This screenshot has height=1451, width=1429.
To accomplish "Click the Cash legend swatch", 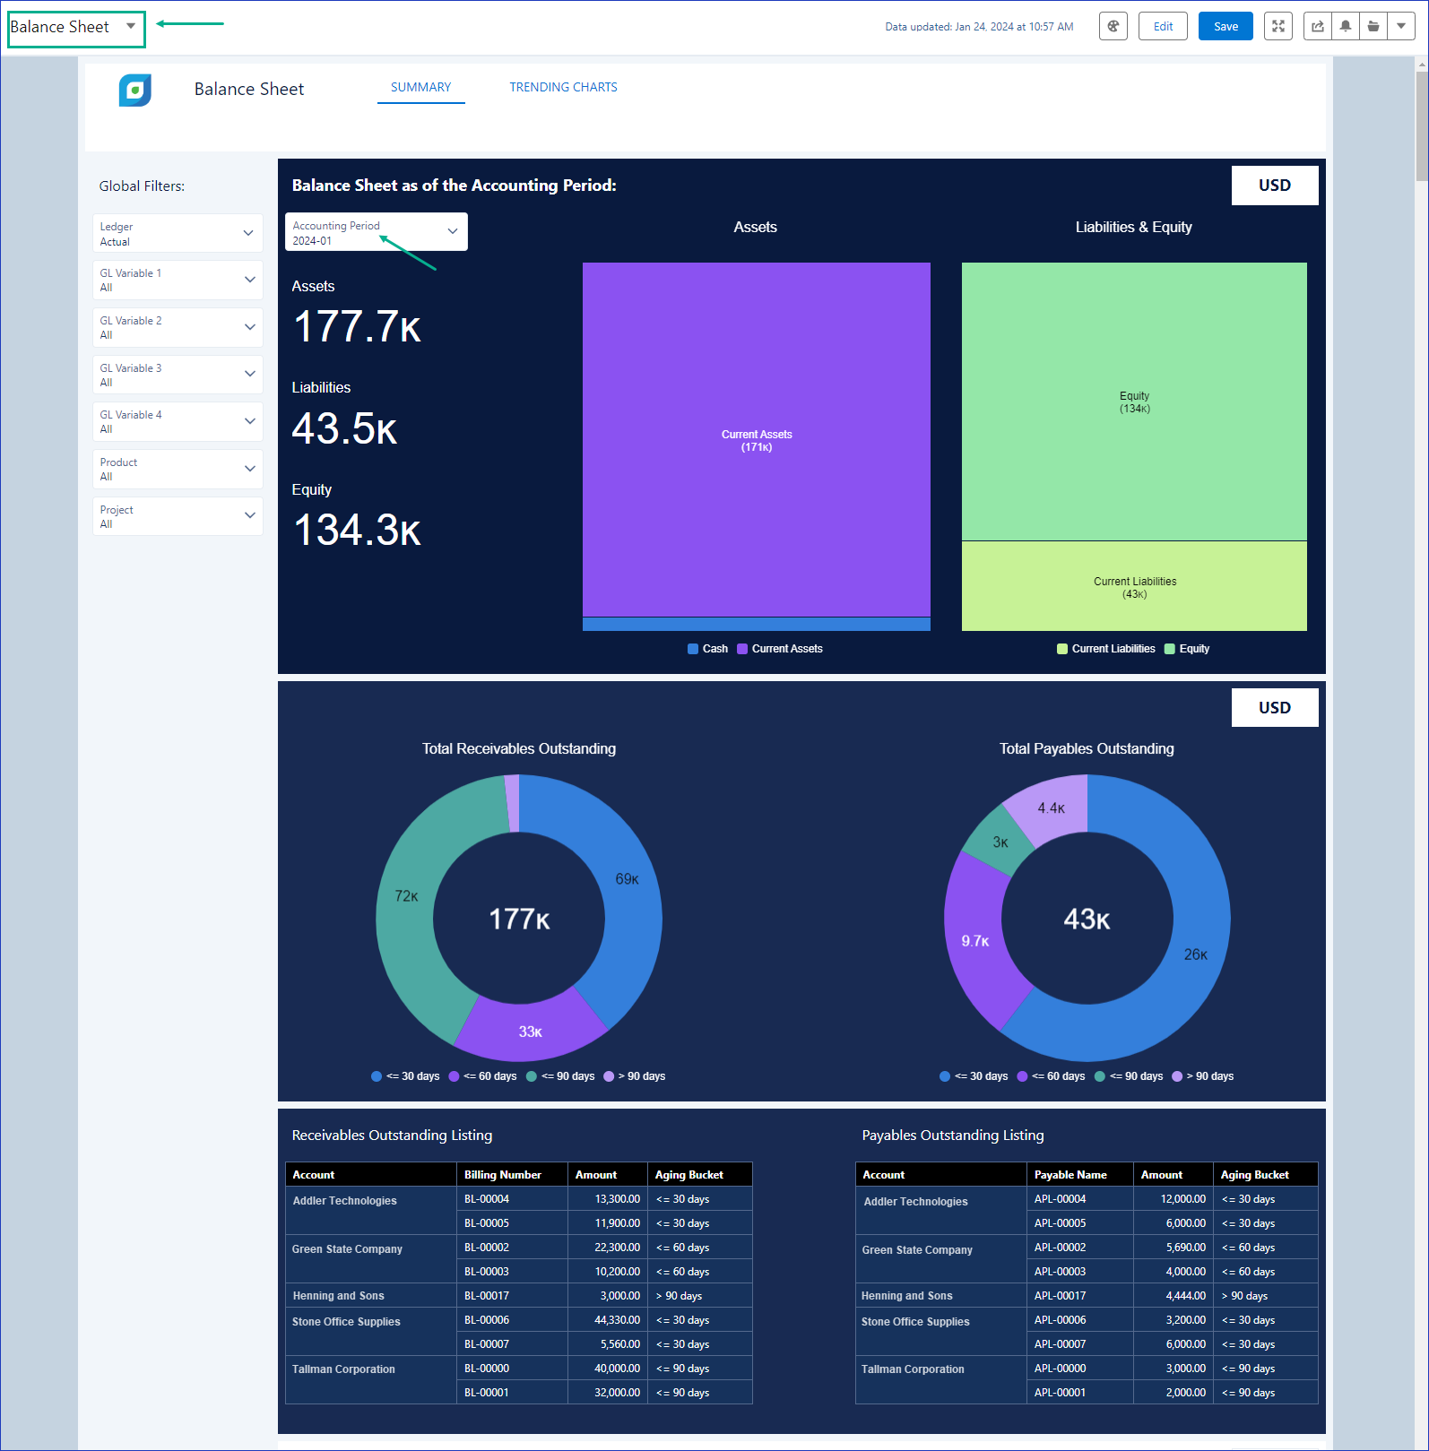I will click(x=693, y=649).
